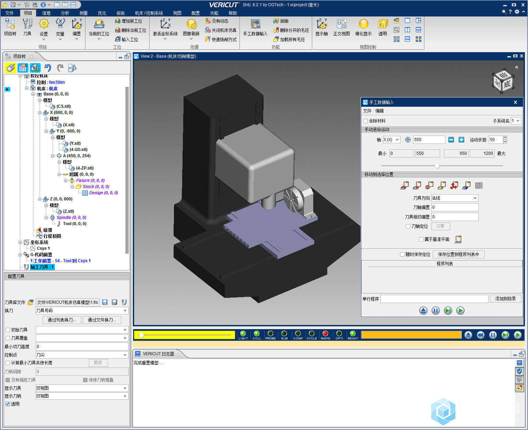Screen dimensions: 528x430
Task: Click 关闭机床仿真 in ribbon
Action: point(221,30)
